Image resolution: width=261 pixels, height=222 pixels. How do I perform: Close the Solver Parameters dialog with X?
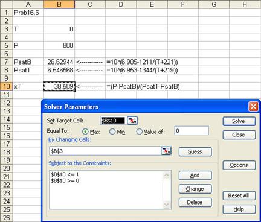(x=253, y=106)
